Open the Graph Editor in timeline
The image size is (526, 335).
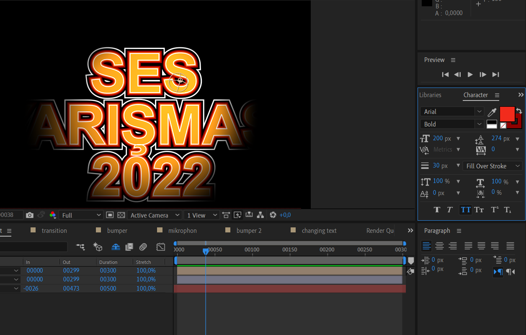pos(161,247)
